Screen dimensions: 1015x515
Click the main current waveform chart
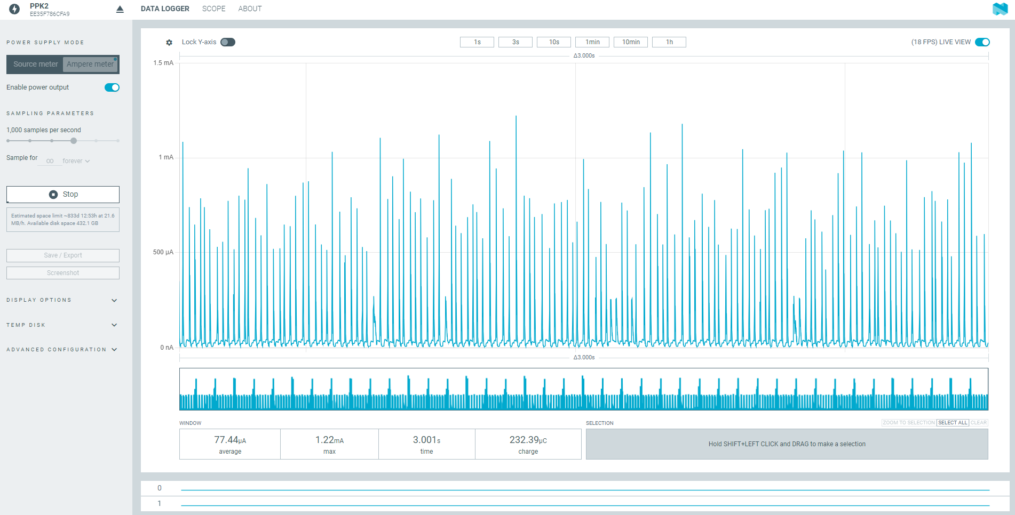point(584,205)
